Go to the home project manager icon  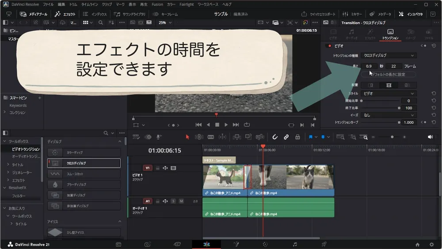[x=418, y=245]
